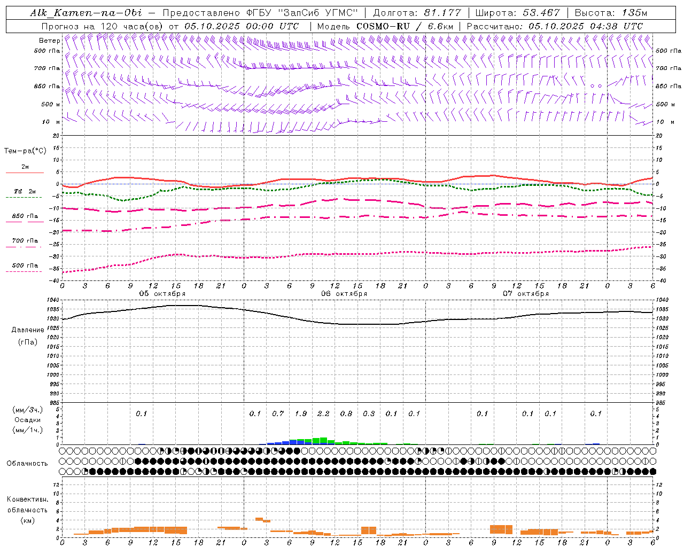Viewport: 684px width, 547px height.
Task: Click the date label '07 октября'
Action: (x=526, y=294)
